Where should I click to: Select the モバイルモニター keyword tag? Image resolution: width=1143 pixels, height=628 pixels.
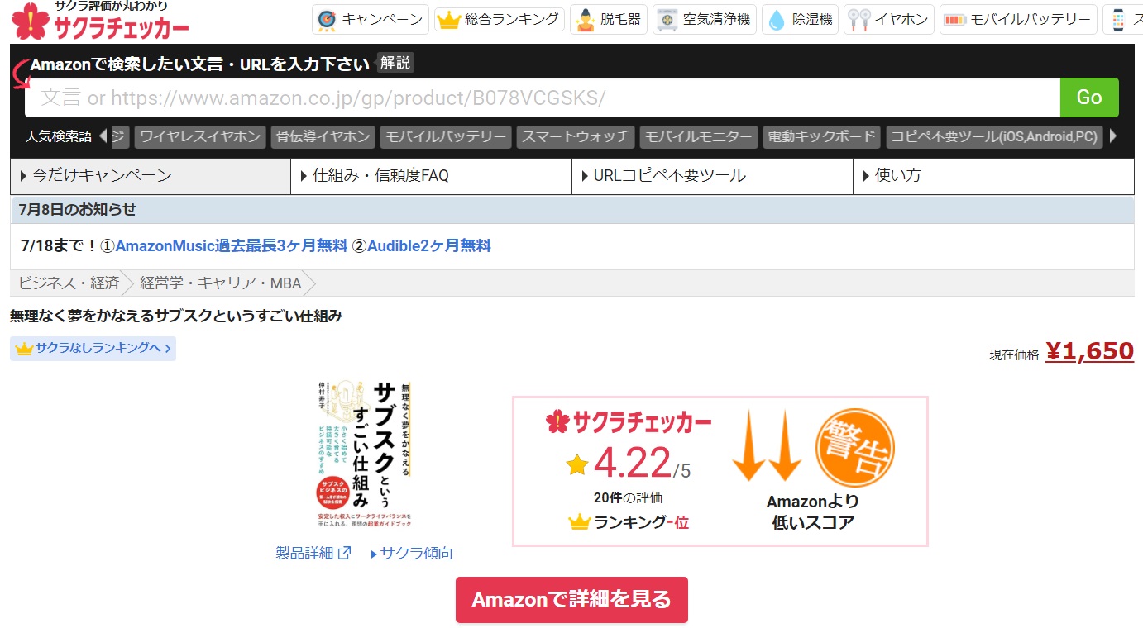click(x=699, y=137)
